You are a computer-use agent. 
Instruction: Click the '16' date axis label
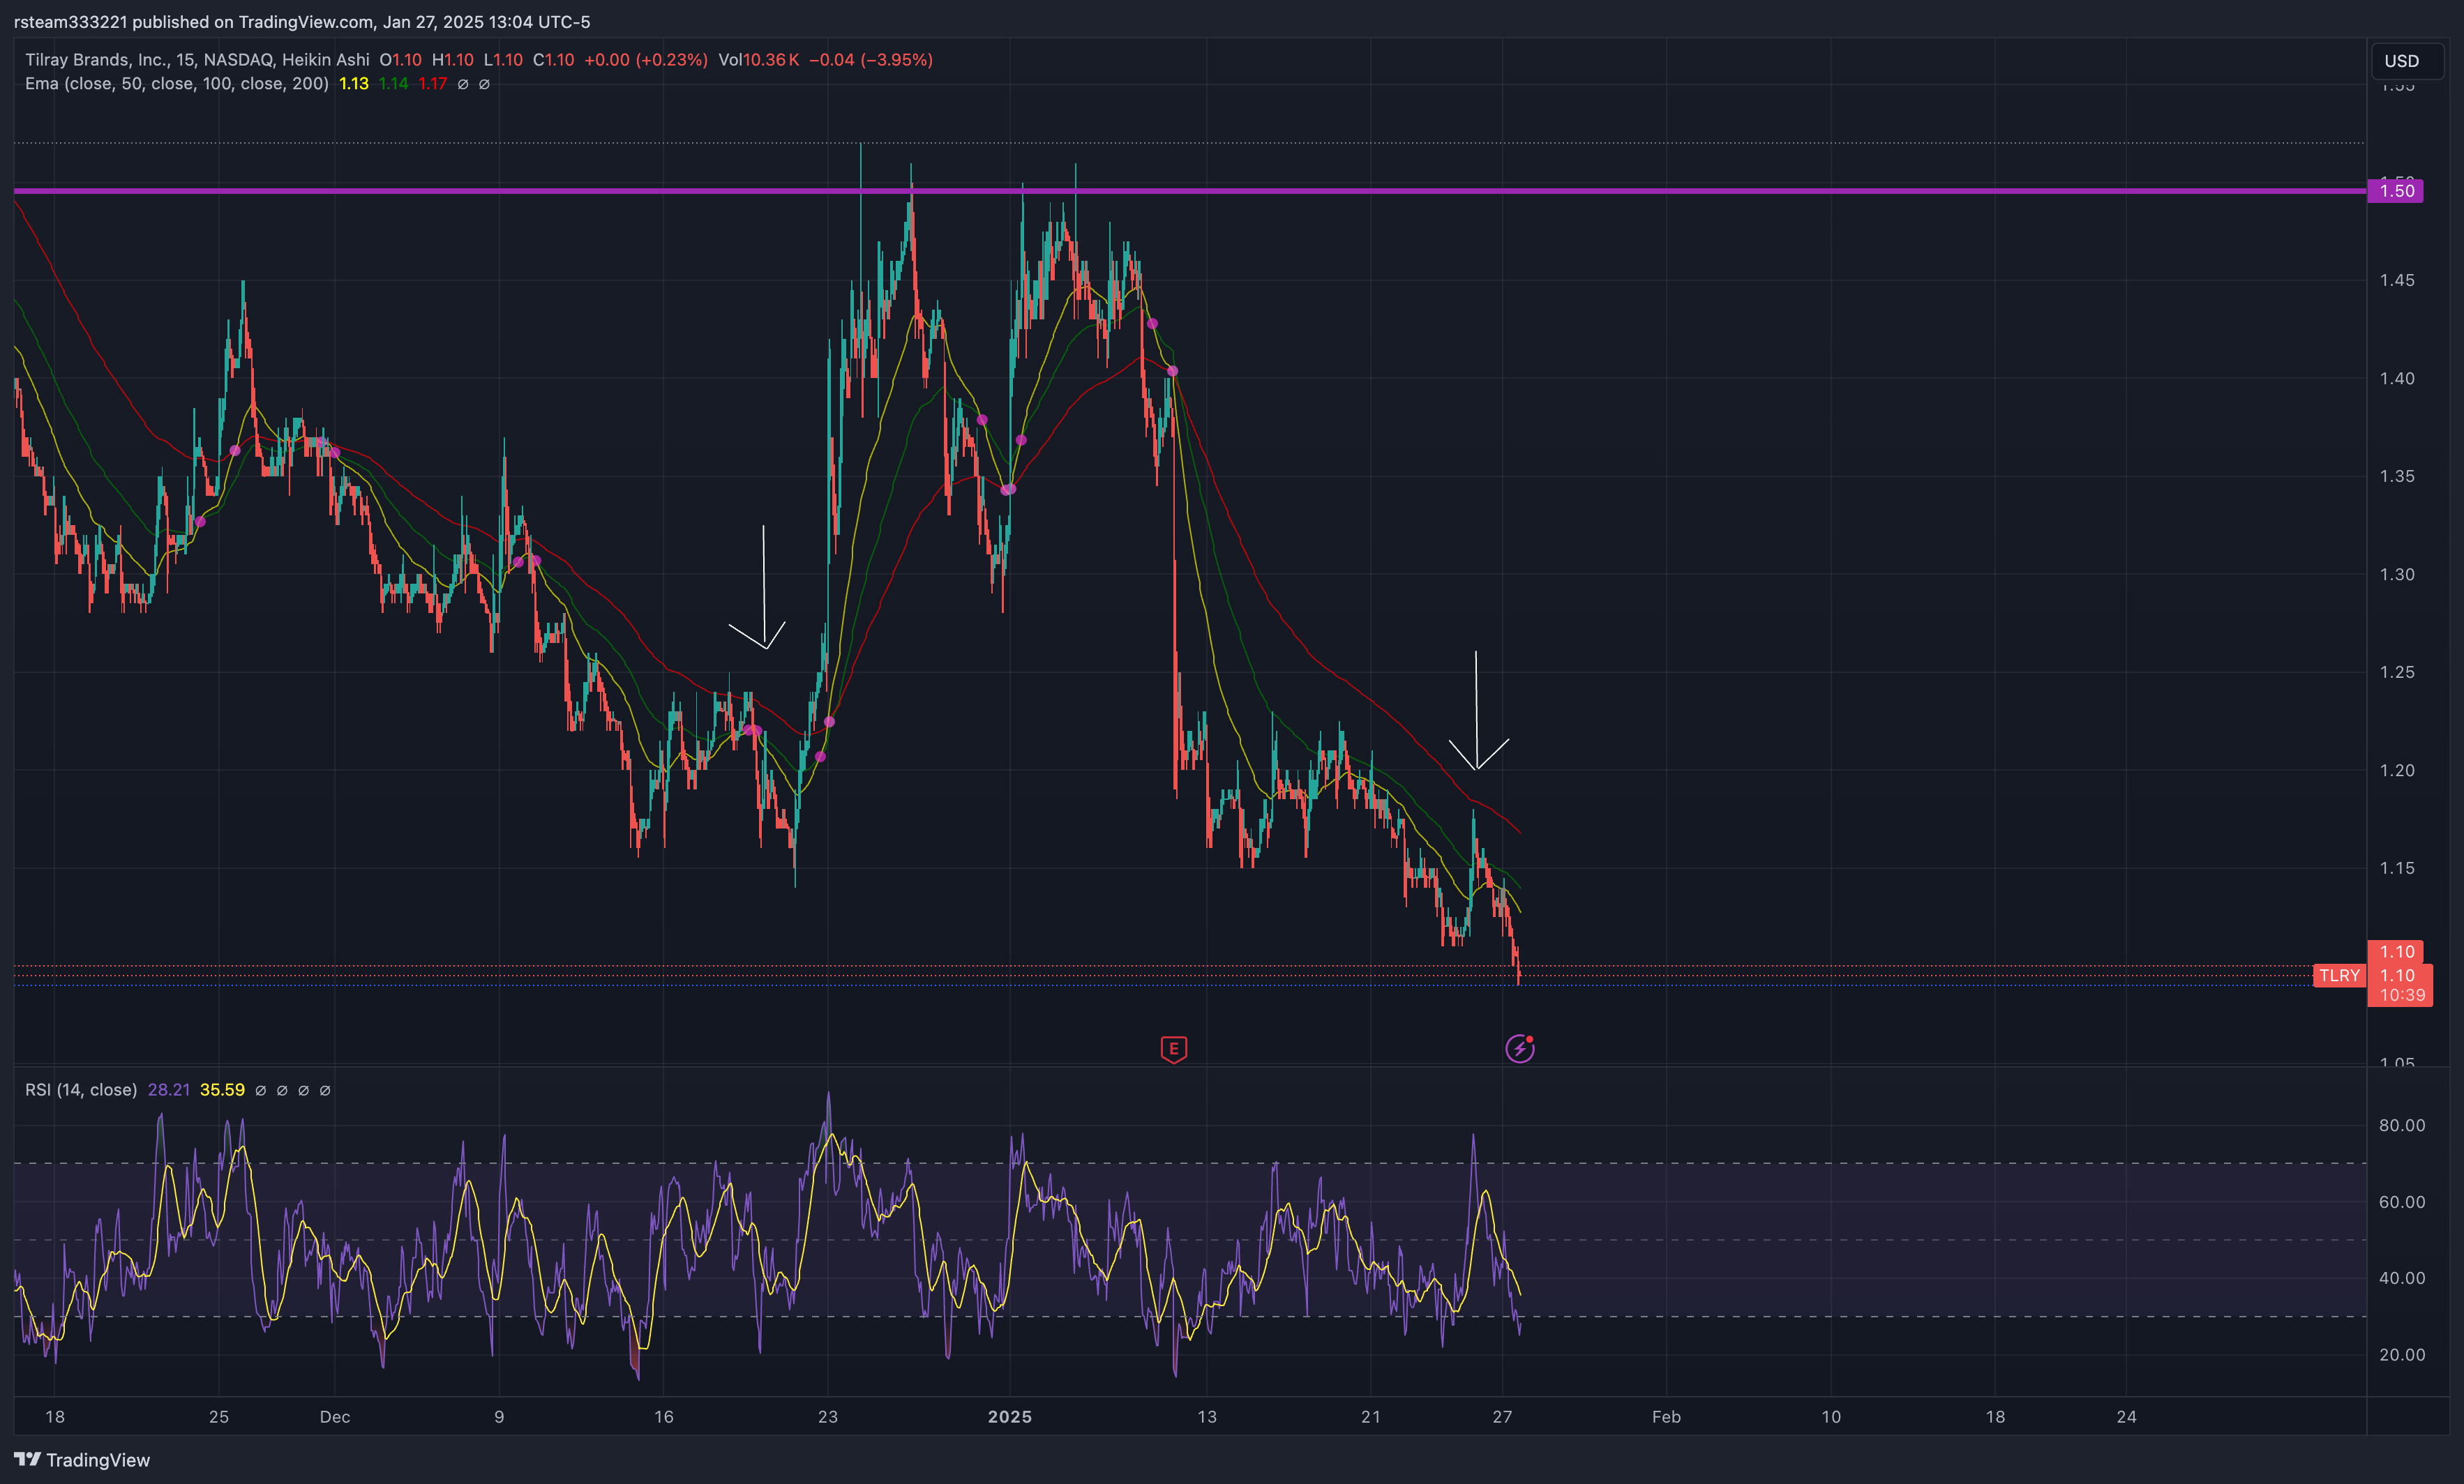tap(664, 1417)
